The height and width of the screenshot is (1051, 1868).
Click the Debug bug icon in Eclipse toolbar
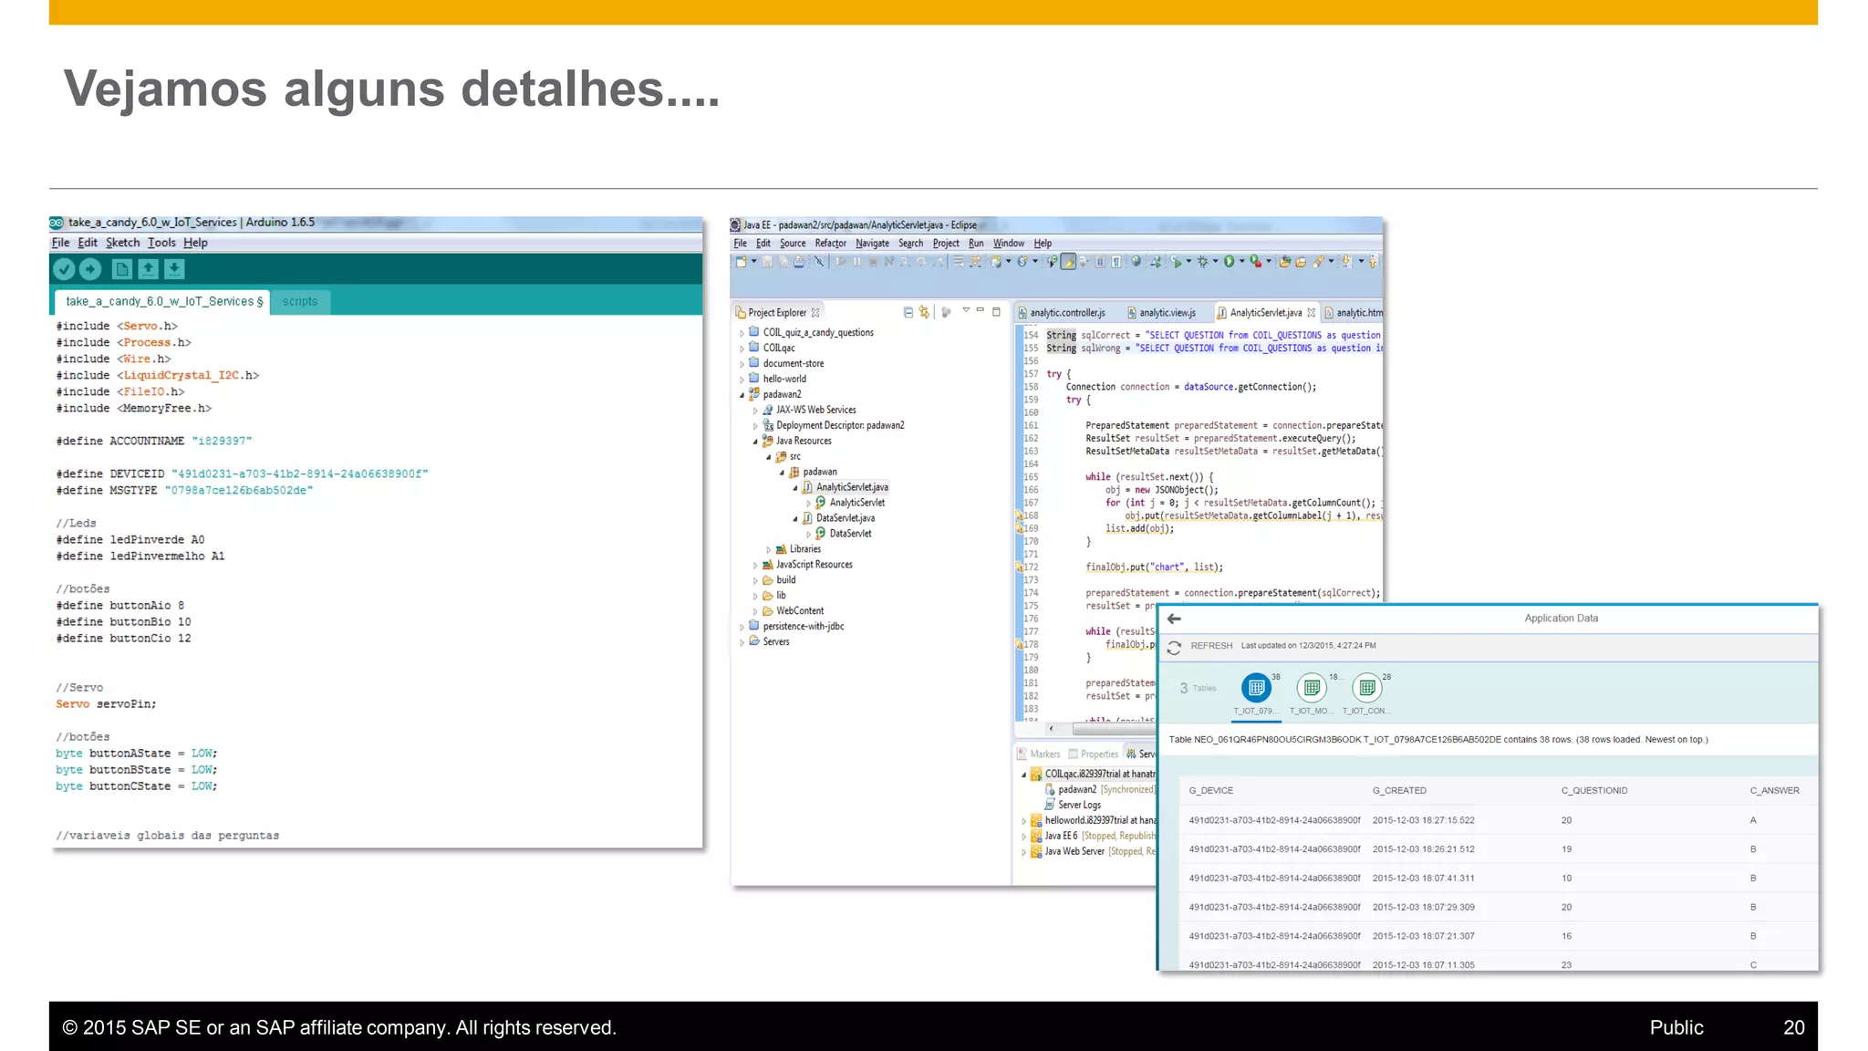[x=1203, y=262]
